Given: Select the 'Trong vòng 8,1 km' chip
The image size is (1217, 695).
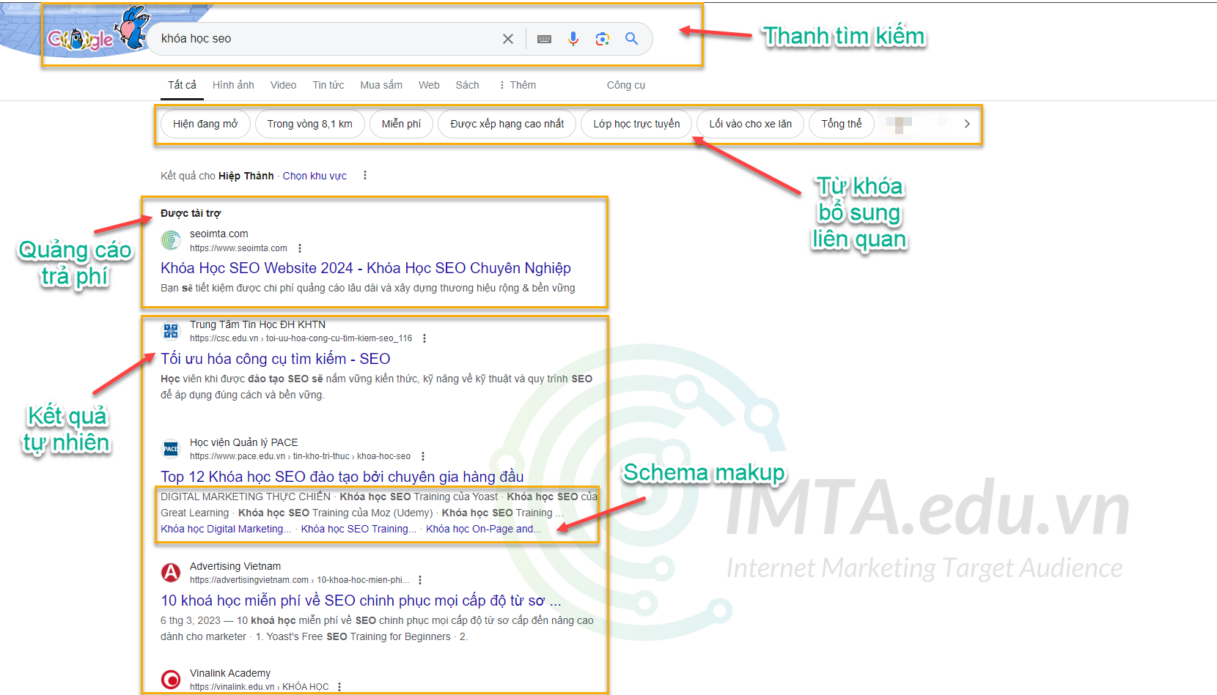Looking at the screenshot, I should 310,124.
